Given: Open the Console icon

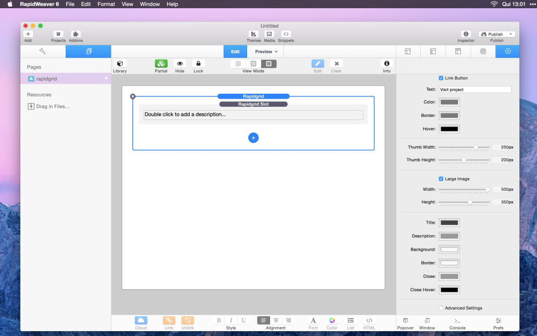Looking at the screenshot, I should click(x=457, y=321).
